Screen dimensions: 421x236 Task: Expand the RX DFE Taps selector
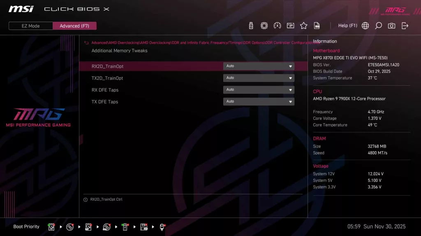coord(259,90)
